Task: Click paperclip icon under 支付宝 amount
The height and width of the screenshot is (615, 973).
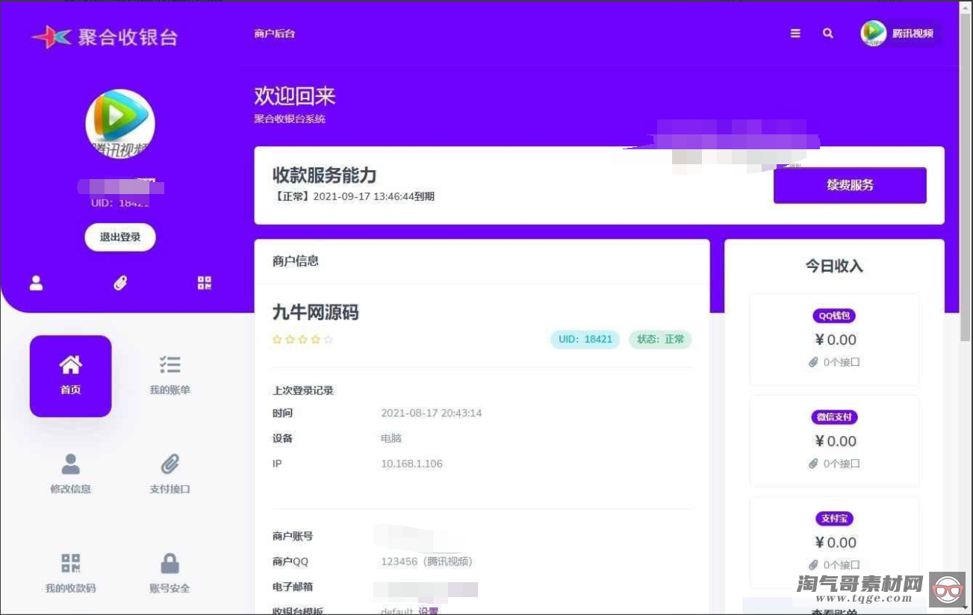Action: point(814,565)
